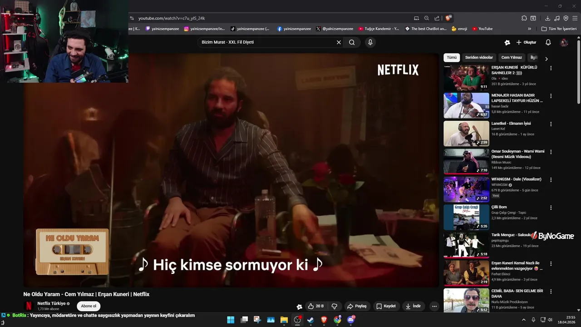Click the Netflix Türkiye channel avatar
The image size is (581, 327).
[x=29, y=306]
